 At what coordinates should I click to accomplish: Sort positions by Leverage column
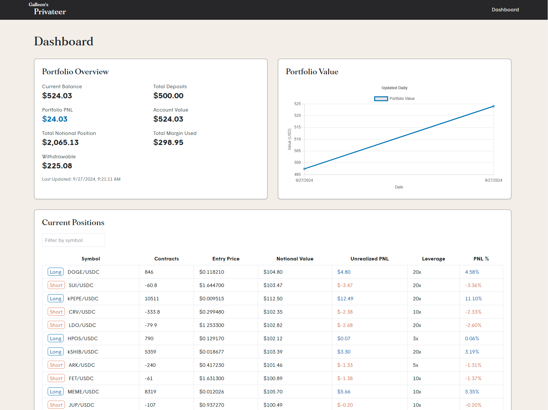click(433, 259)
